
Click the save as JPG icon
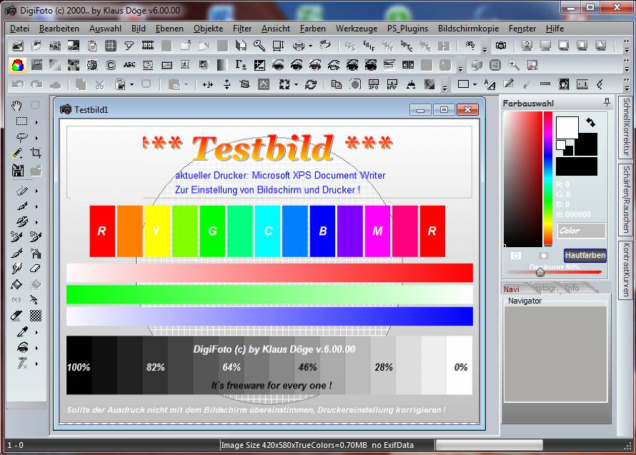click(x=372, y=84)
